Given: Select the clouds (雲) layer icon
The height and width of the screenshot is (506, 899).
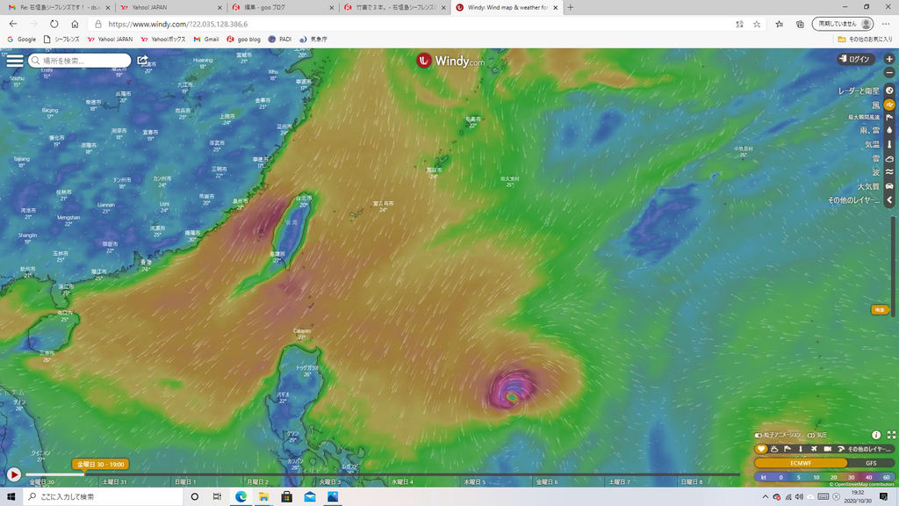Looking at the screenshot, I should (x=889, y=158).
